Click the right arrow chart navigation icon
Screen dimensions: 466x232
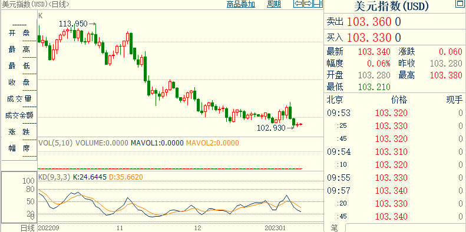(308, 4)
